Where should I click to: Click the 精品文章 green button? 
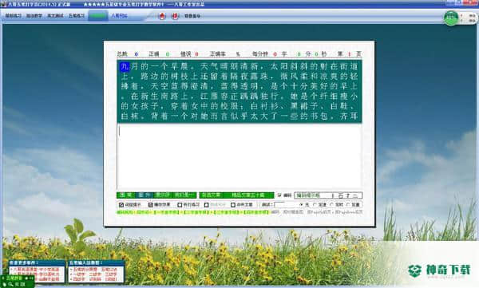(248, 195)
